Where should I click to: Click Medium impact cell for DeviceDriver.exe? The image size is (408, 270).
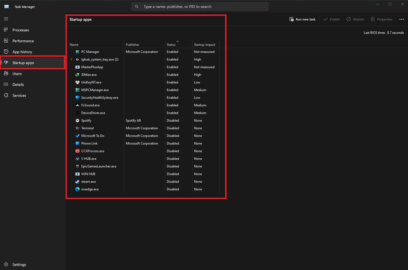200,113
